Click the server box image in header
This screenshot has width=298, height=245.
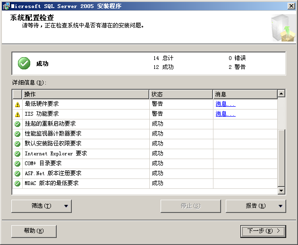(x=283, y=28)
